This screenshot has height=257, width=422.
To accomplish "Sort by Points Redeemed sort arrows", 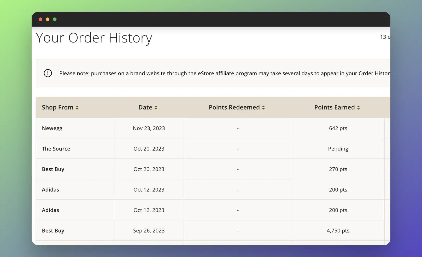I will pos(263,108).
